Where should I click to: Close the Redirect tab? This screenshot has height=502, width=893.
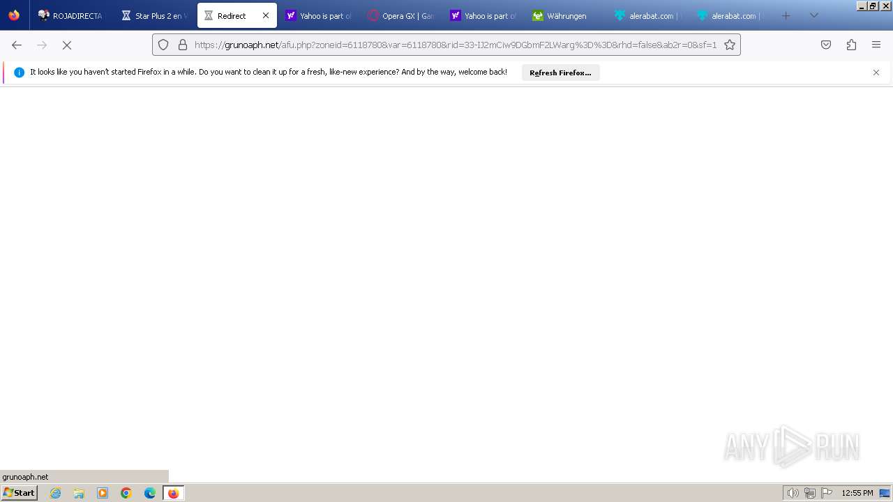(266, 15)
